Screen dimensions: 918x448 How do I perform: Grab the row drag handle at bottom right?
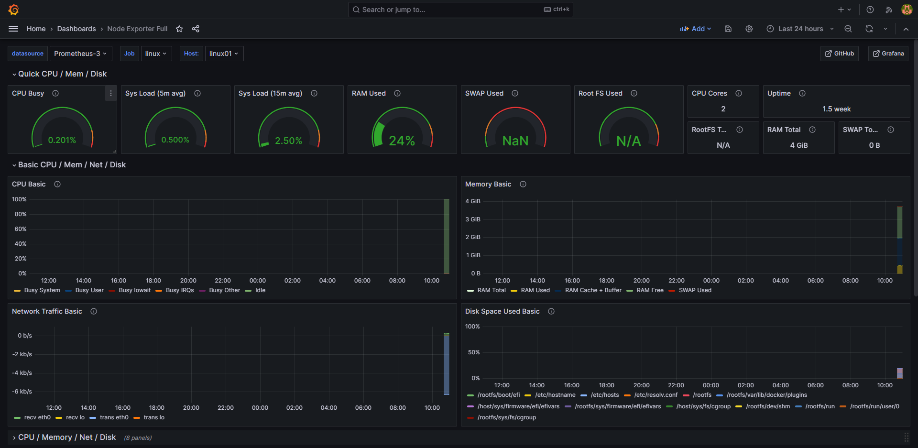(906, 437)
